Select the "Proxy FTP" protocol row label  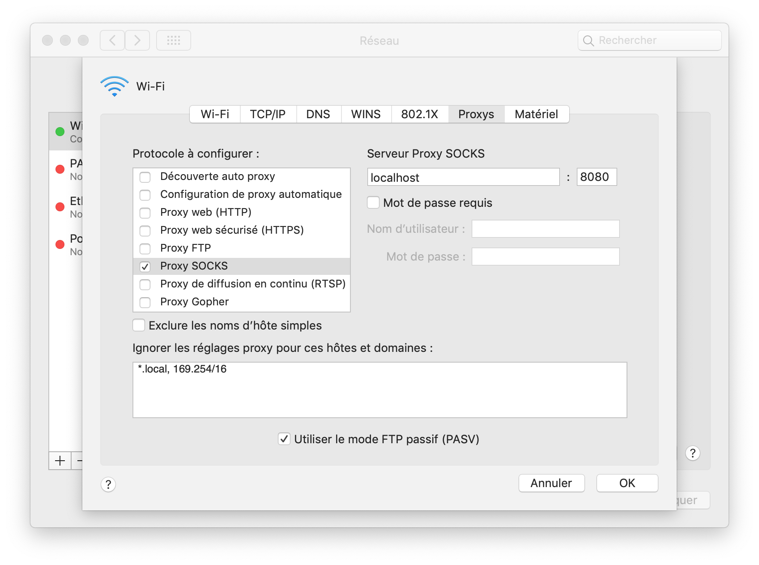186,248
